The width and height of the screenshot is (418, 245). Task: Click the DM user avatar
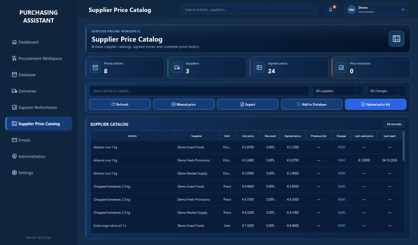tap(351, 10)
